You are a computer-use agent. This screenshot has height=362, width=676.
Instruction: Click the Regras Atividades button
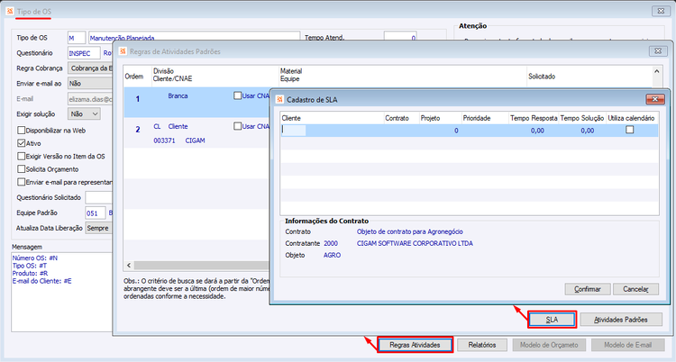coord(415,345)
